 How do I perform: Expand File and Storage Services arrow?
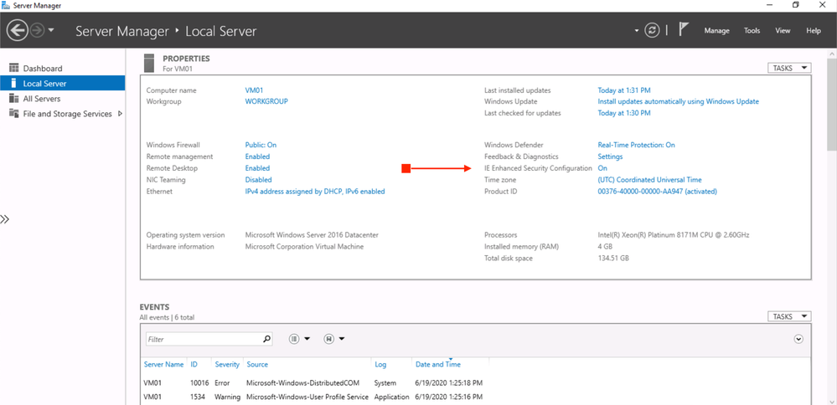click(120, 114)
